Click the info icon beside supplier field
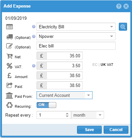Screen dimensions: 132x138 (34, 36)
